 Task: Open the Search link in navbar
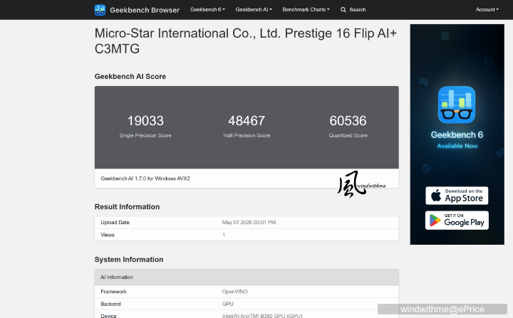coord(358,10)
